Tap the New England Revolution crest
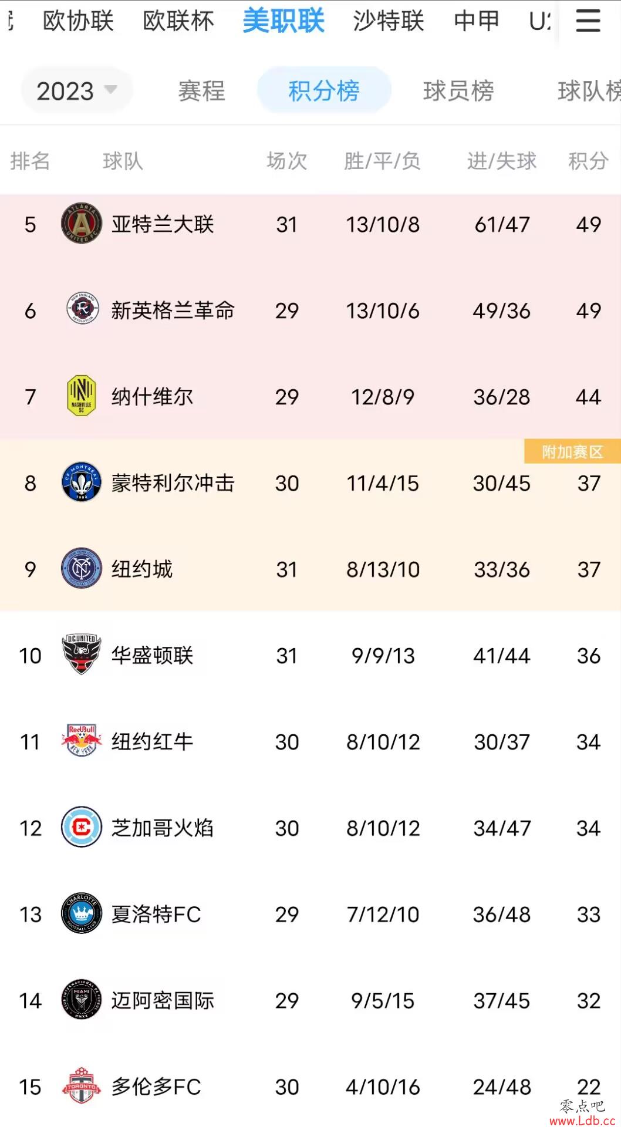 (x=82, y=309)
